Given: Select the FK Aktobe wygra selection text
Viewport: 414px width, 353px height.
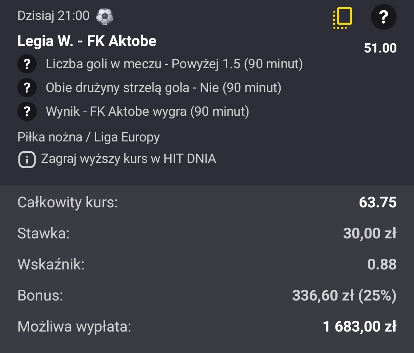Looking at the screenshot, I should pos(147,112).
